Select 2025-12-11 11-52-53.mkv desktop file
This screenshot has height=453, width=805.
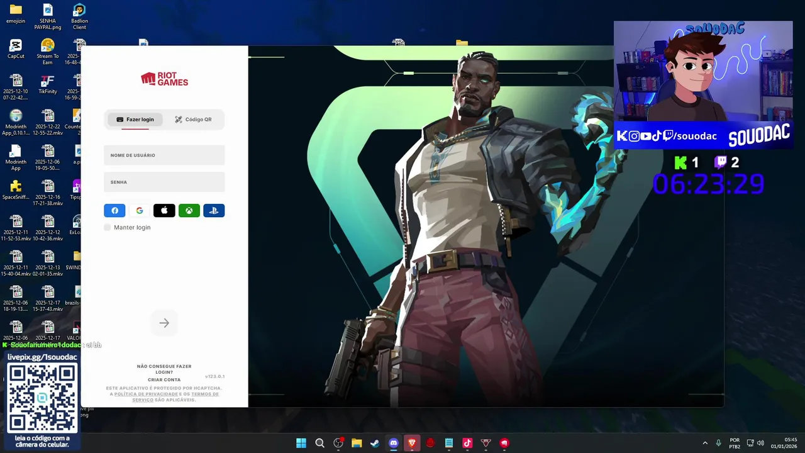pyautogui.click(x=16, y=228)
